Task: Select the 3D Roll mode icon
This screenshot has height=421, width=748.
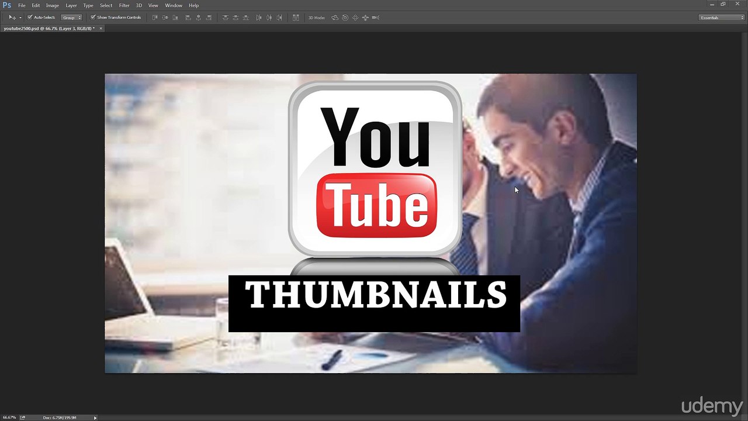Action: click(x=345, y=18)
